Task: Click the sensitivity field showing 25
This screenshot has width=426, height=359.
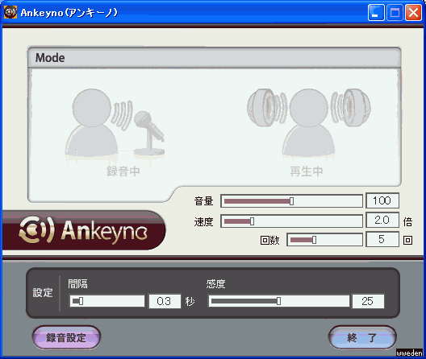Action: point(368,301)
